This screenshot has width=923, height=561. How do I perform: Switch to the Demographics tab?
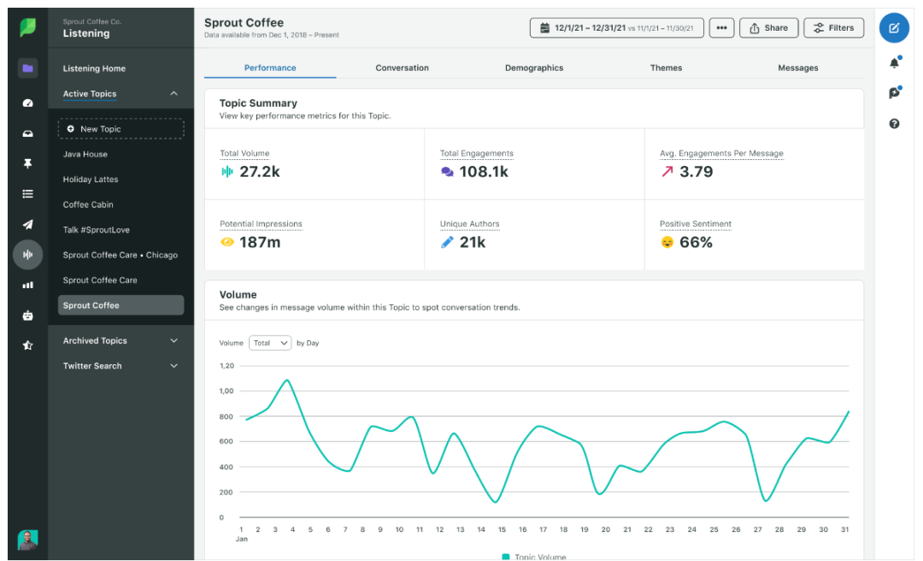pyautogui.click(x=534, y=68)
